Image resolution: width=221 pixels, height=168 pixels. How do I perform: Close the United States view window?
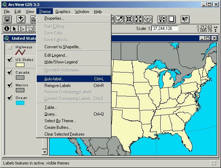(214, 38)
